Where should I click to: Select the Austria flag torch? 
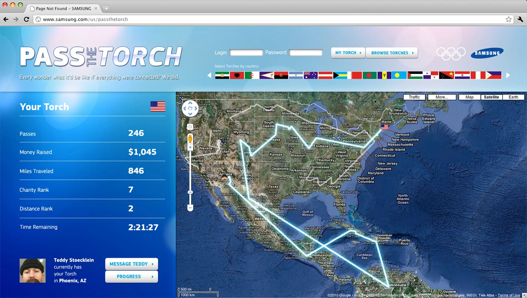pyautogui.click(x=326, y=75)
